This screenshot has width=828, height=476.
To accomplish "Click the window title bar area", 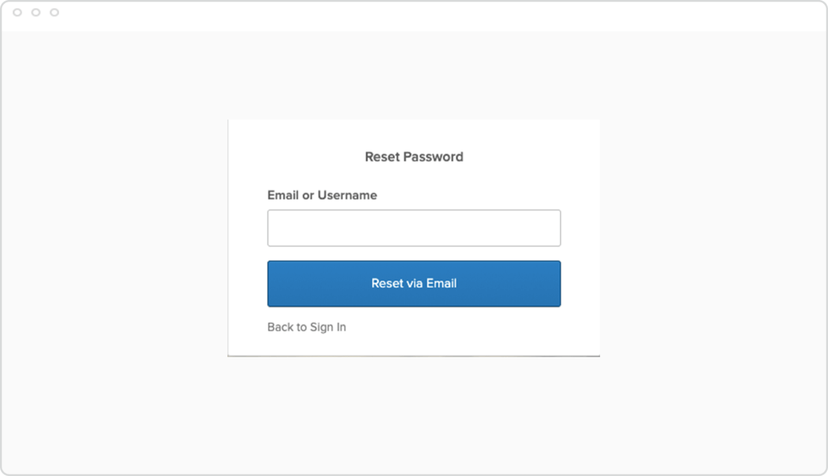I will click(390, 12).
